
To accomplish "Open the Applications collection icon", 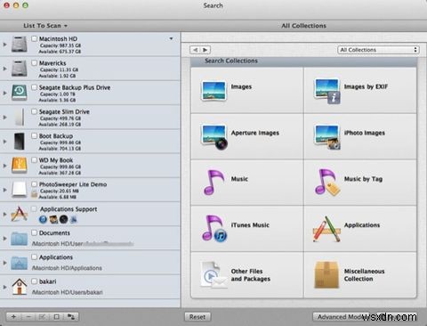I will pos(326,229).
